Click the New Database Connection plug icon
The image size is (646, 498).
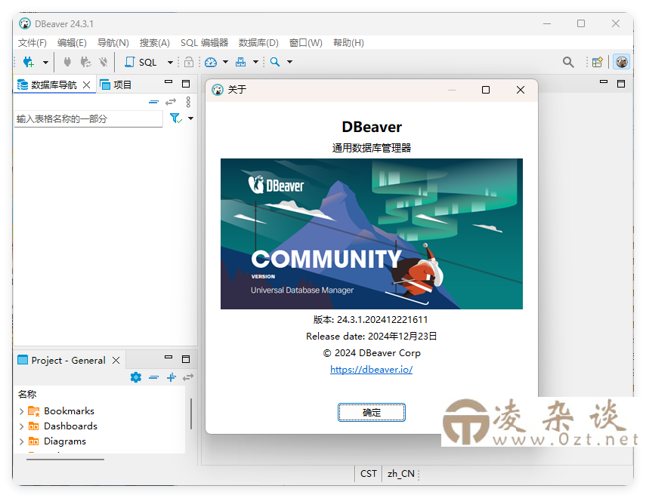point(29,62)
